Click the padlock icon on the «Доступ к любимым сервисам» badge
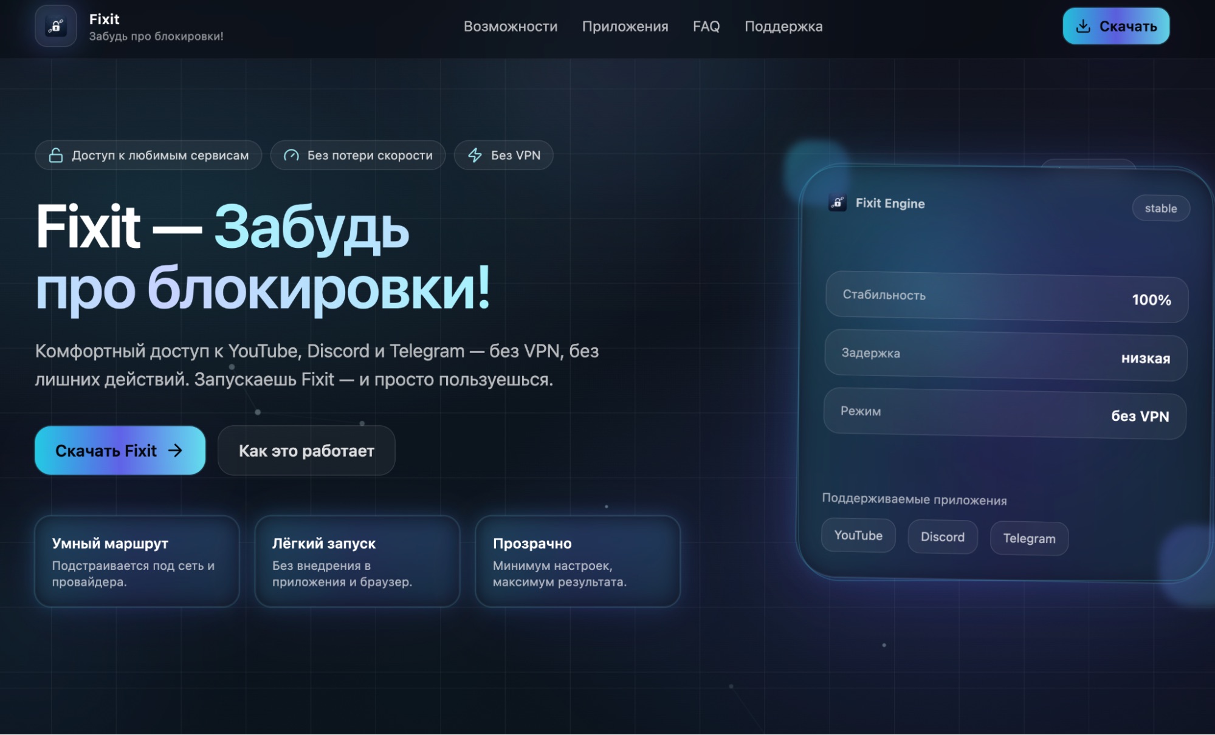The image size is (1215, 735). [x=56, y=156]
